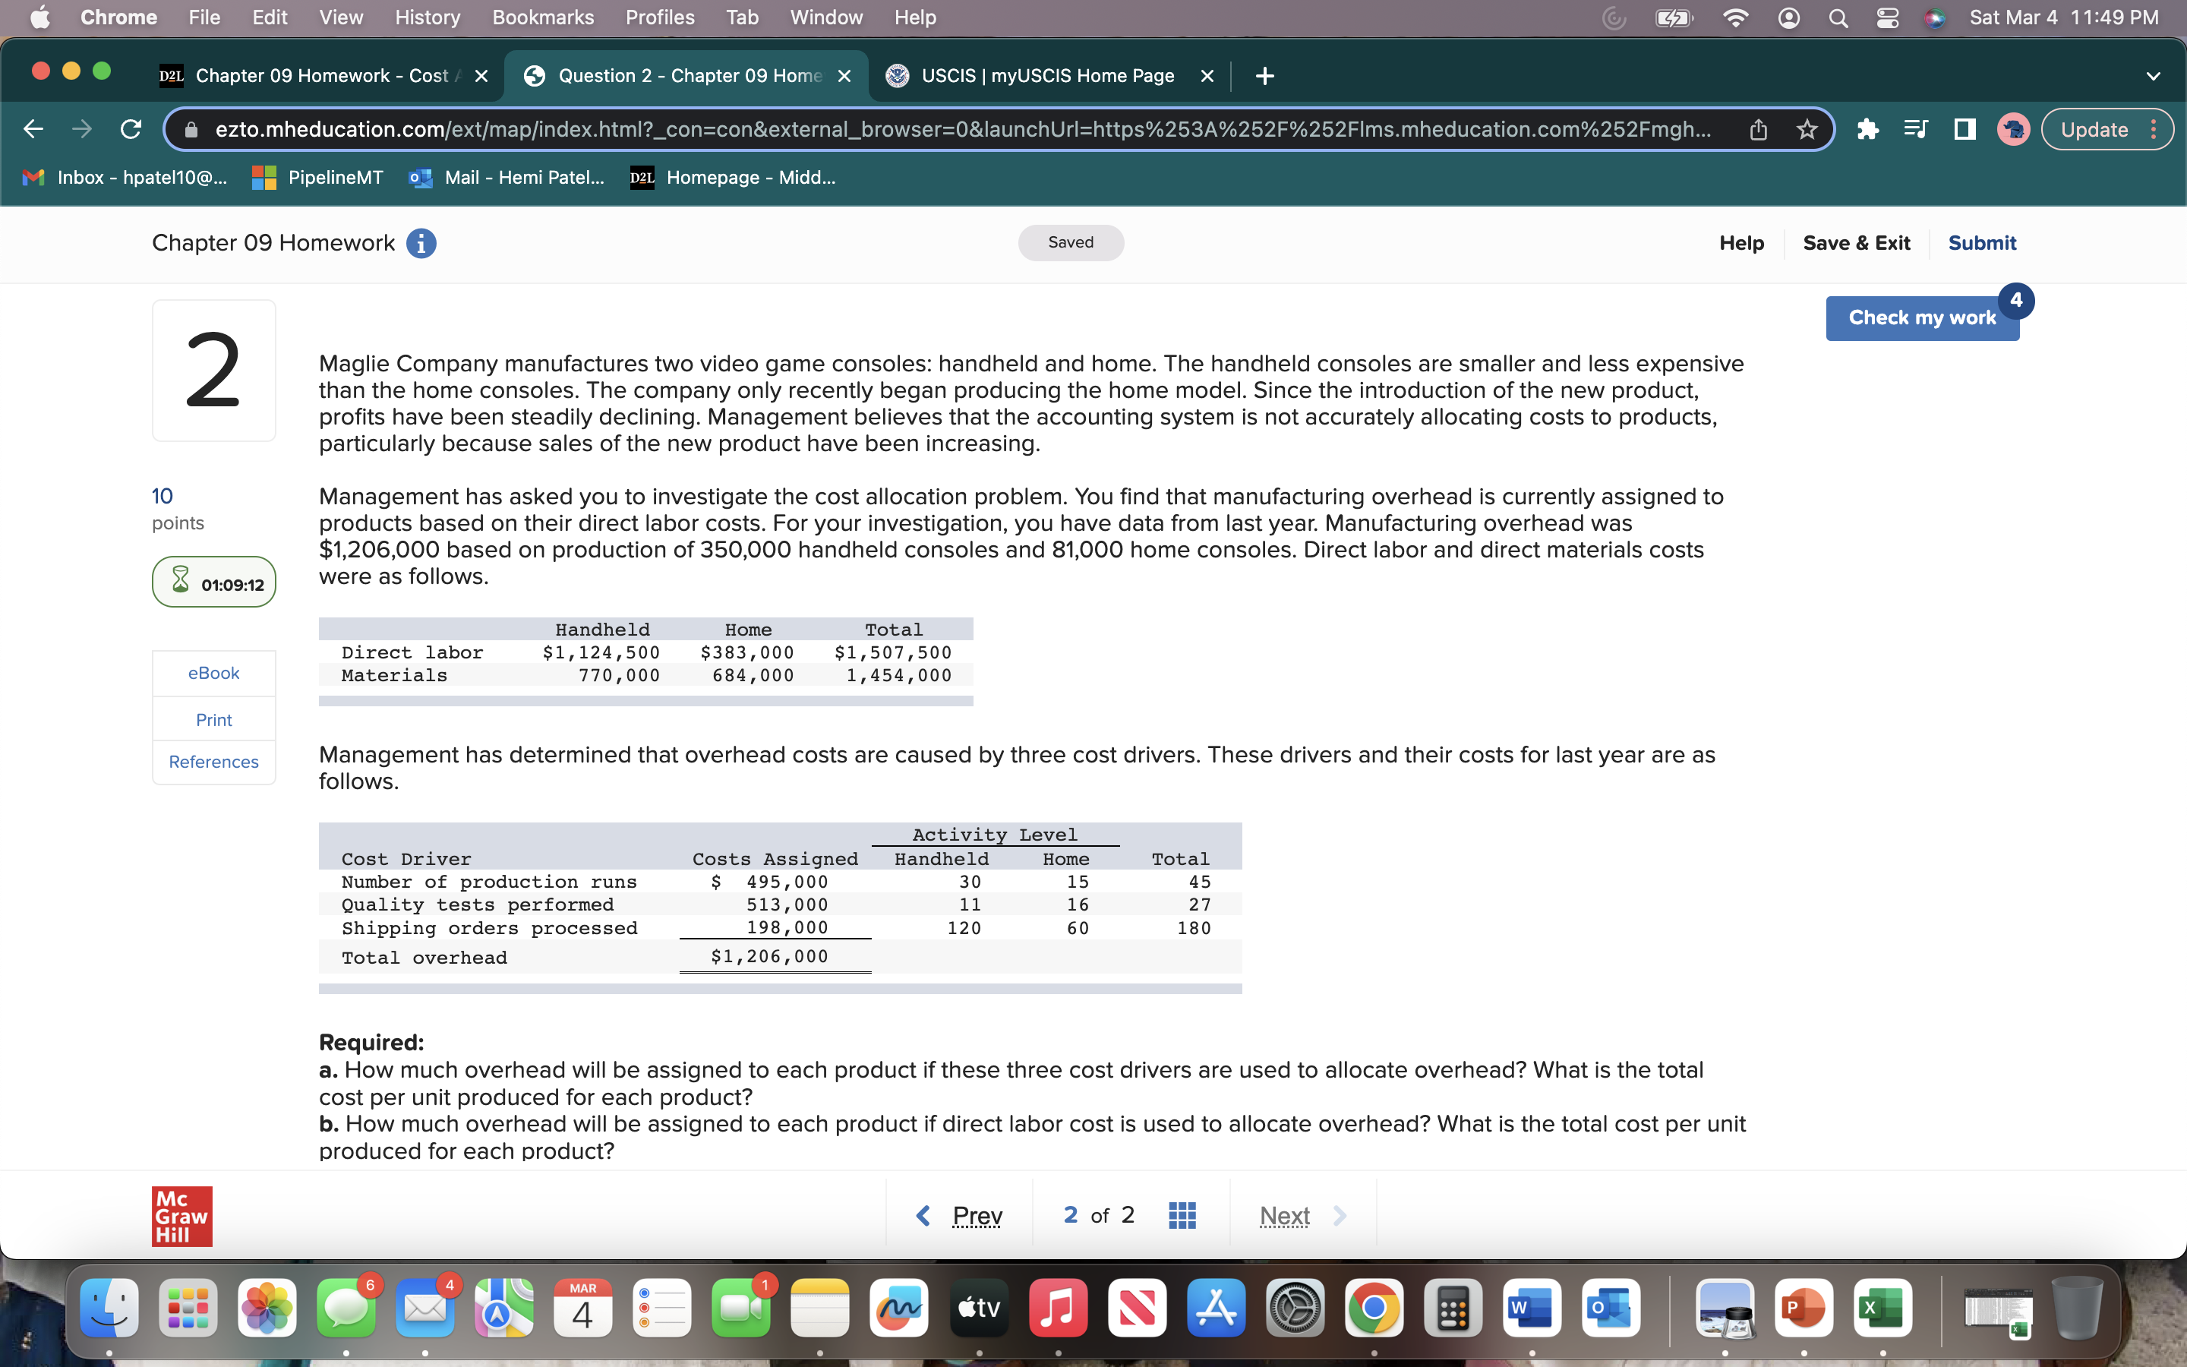
Task: Open the tab search chevron
Action: [2154, 75]
